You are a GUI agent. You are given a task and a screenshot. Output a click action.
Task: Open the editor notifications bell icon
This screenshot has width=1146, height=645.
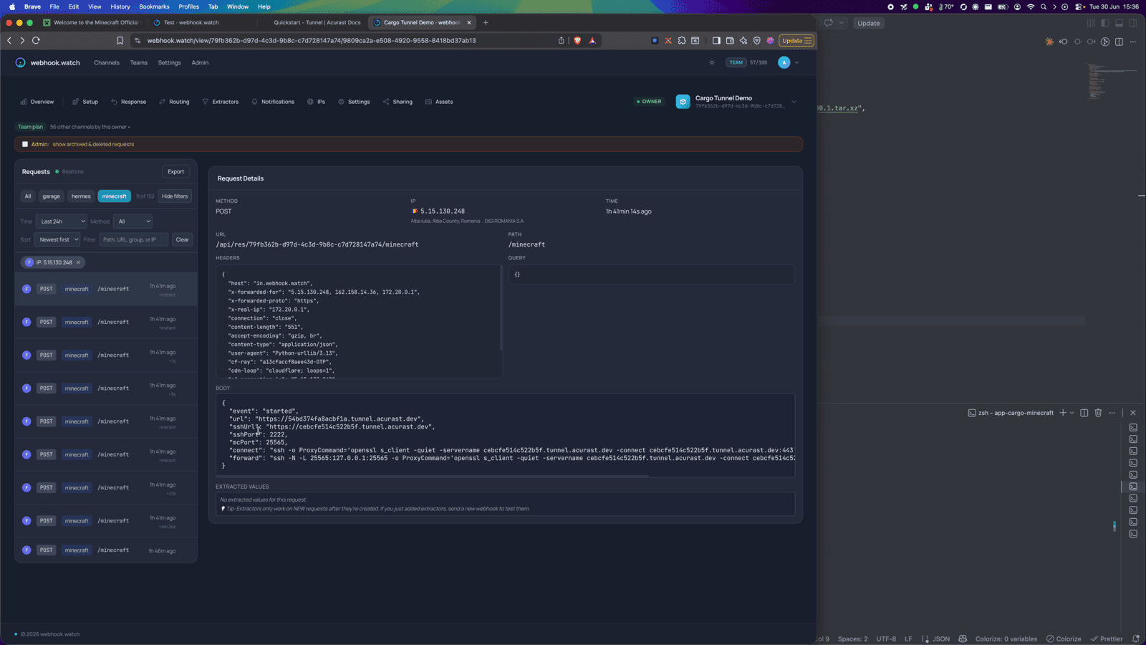click(x=1136, y=639)
